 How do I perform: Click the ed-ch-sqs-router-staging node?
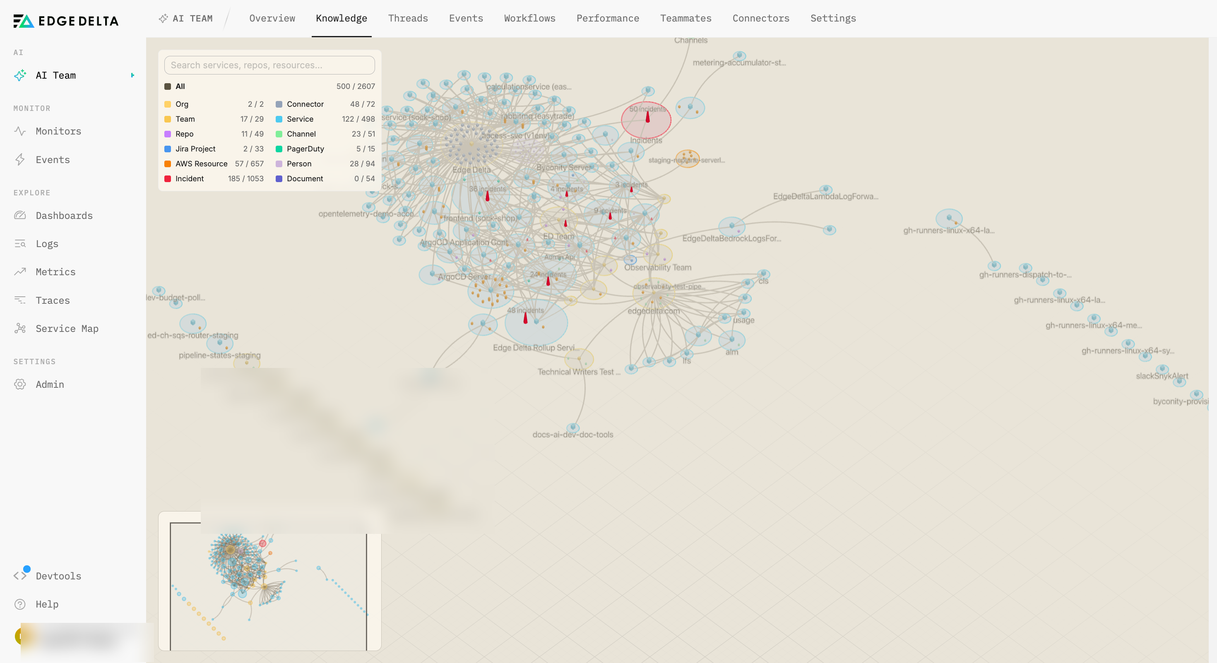pyautogui.click(x=193, y=323)
